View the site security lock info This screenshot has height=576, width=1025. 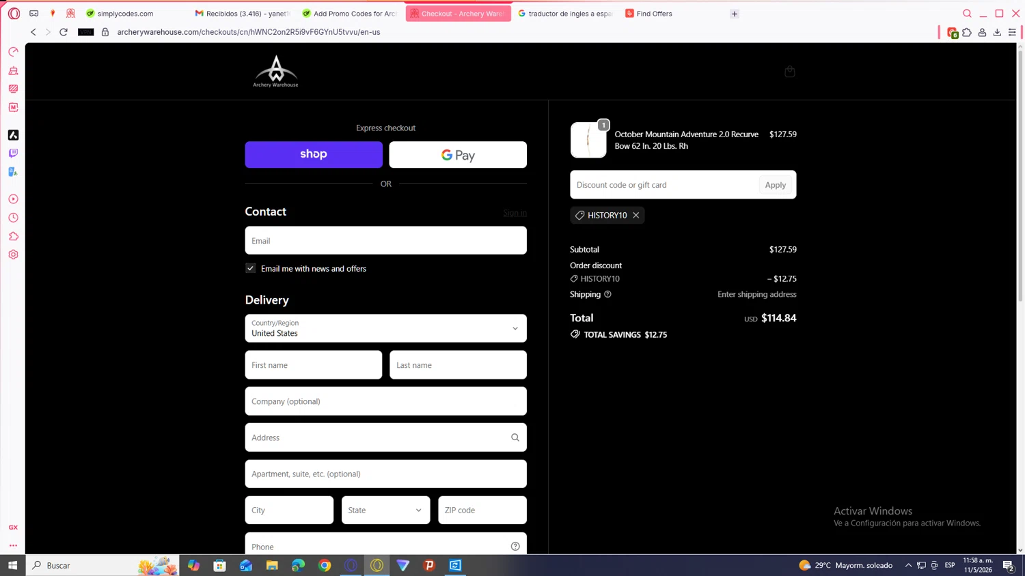tap(105, 32)
